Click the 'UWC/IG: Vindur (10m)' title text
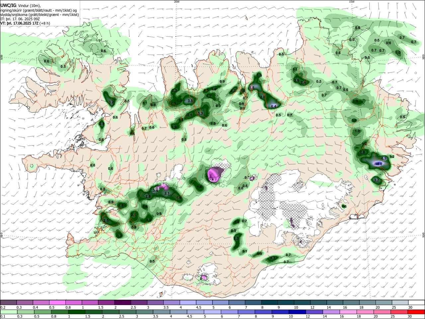This screenshot has width=425, height=319. pyautogui.click(x=20, y=6)
